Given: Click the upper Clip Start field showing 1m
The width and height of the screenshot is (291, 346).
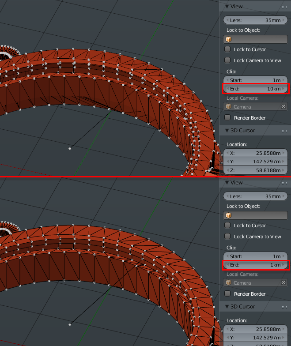Looking at the screenshot, I should click(x=255, y=80).
